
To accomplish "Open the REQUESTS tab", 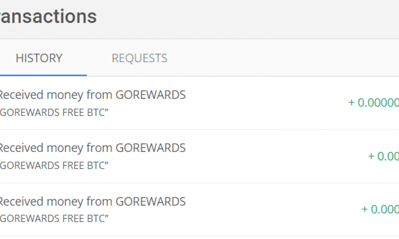I will coord(139,58).
